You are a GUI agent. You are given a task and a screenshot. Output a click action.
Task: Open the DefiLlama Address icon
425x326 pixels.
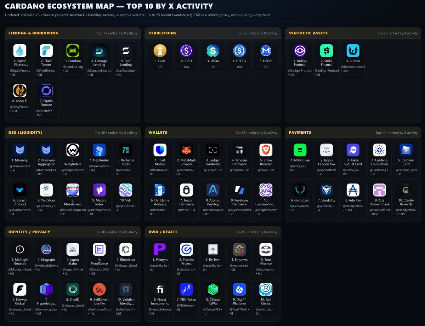(x=160, y=190)
